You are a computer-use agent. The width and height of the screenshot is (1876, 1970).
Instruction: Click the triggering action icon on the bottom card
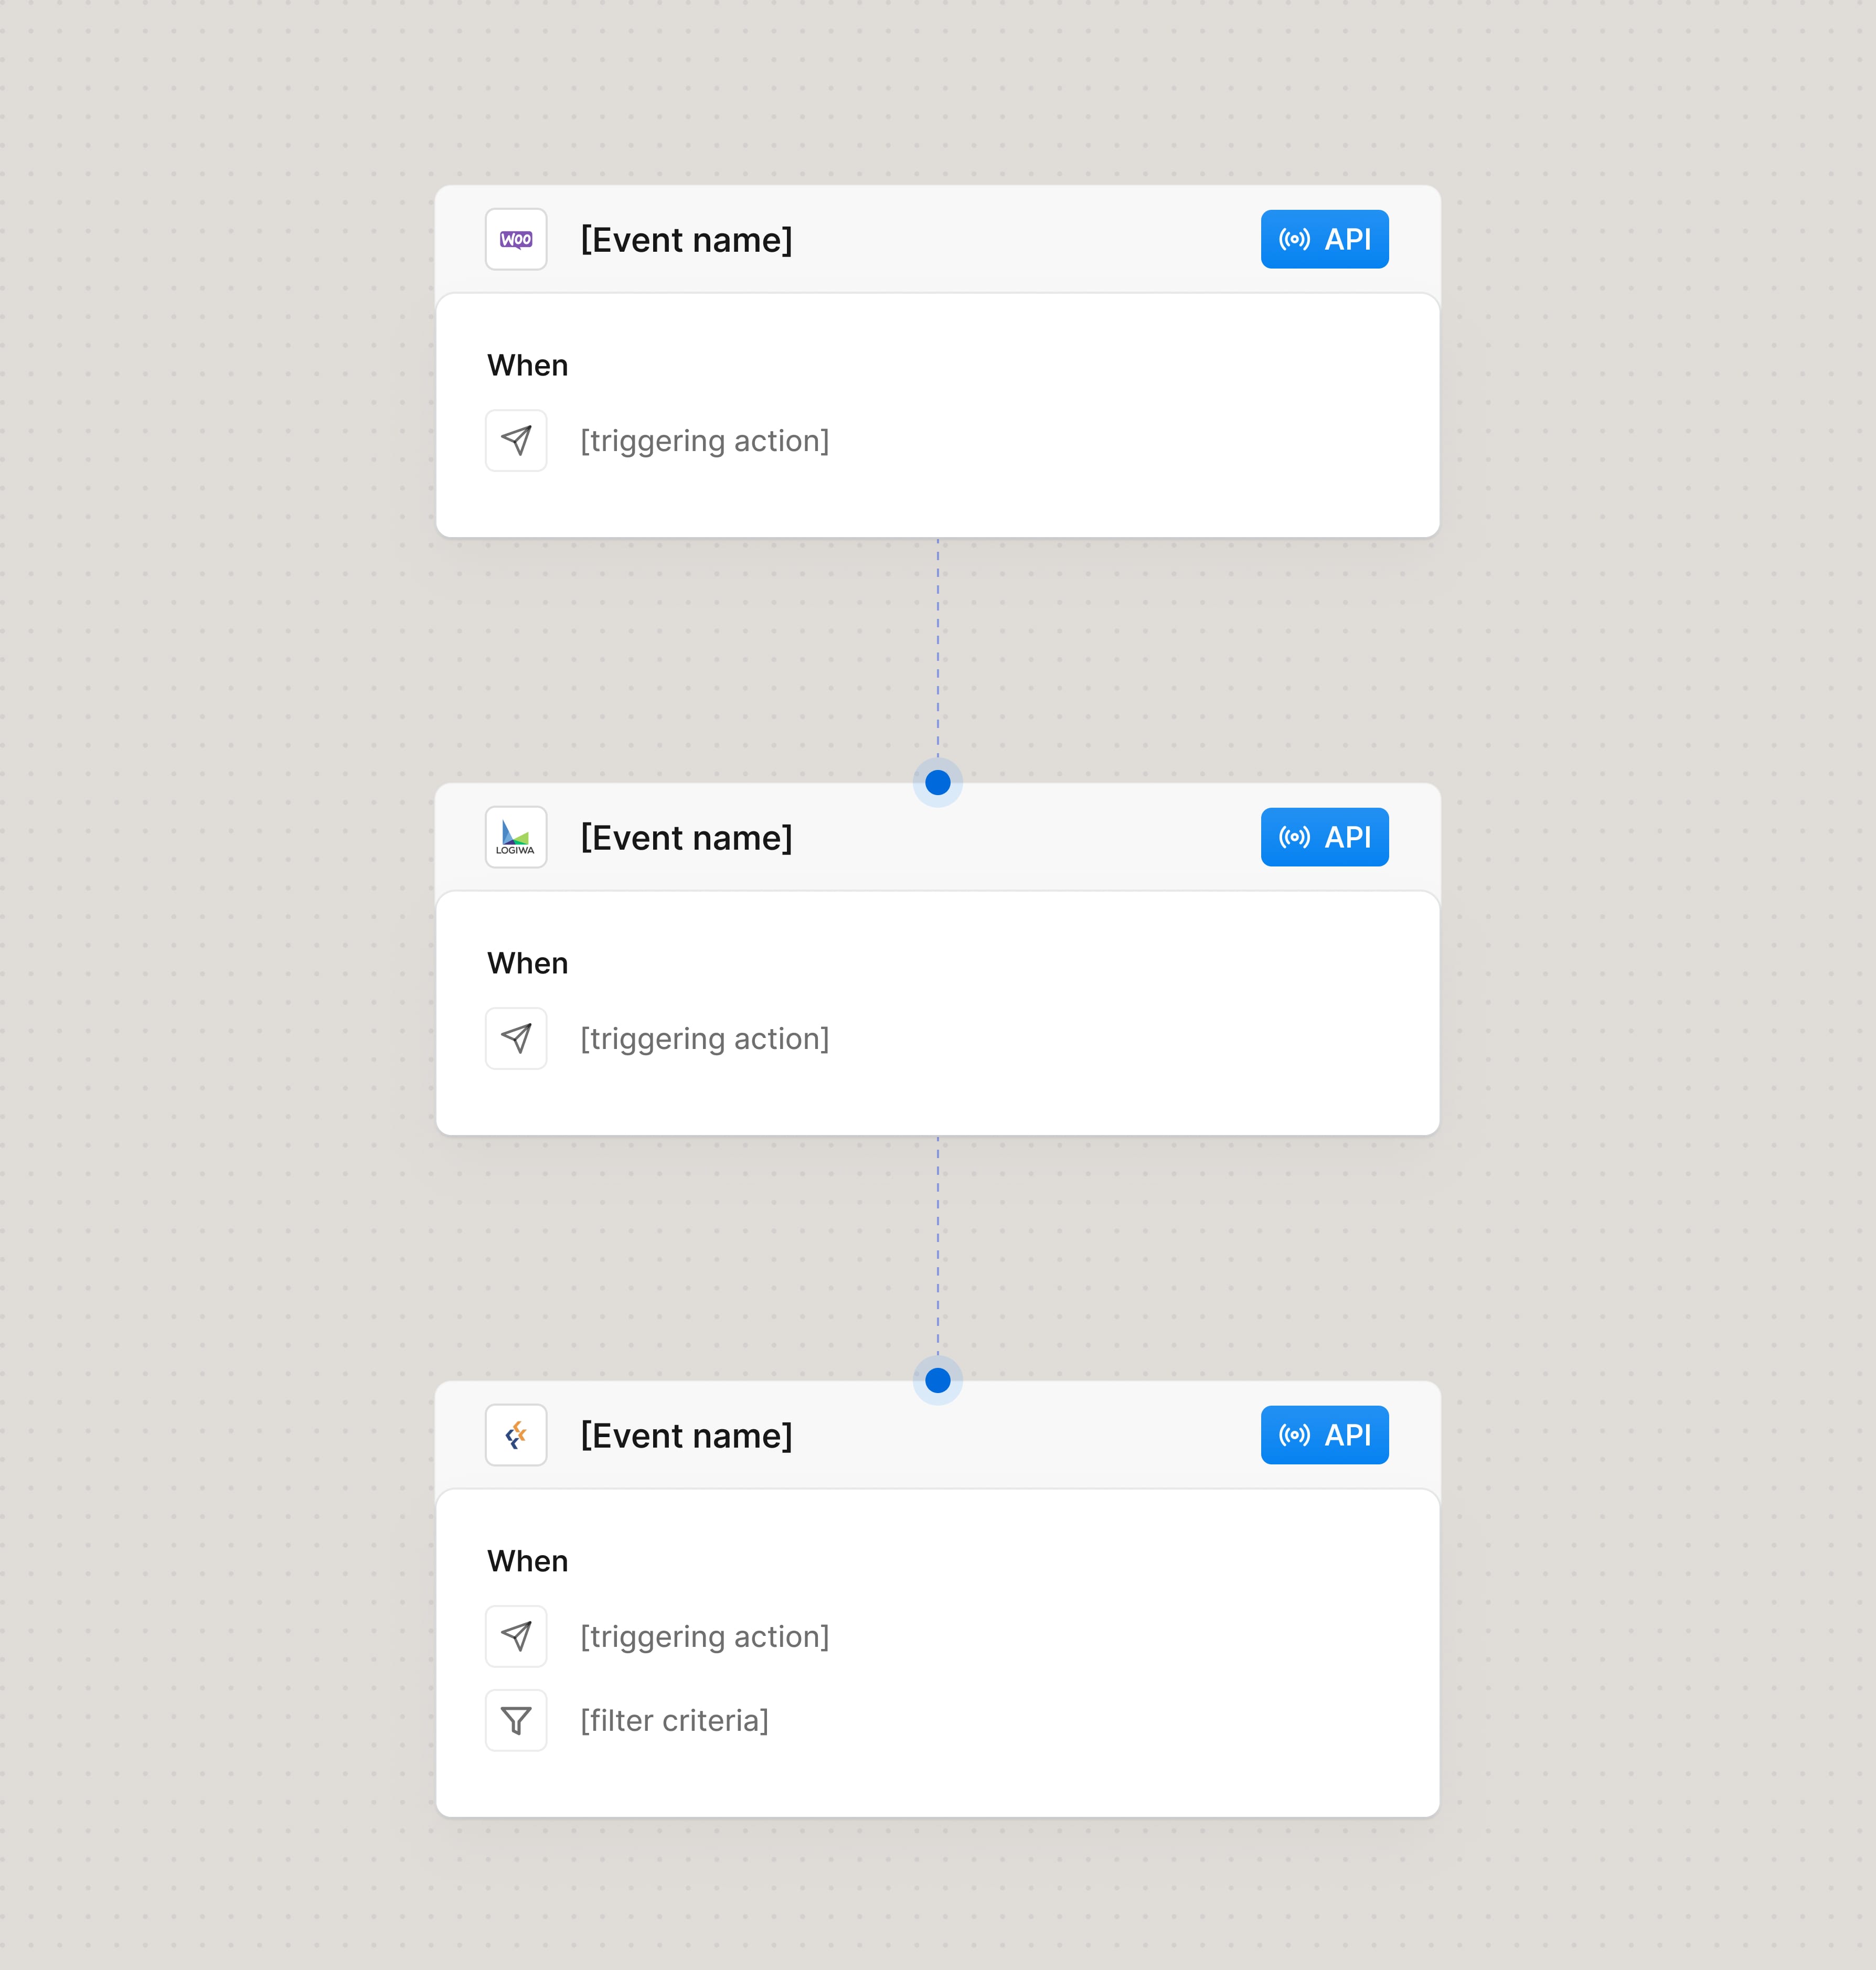515,1636
